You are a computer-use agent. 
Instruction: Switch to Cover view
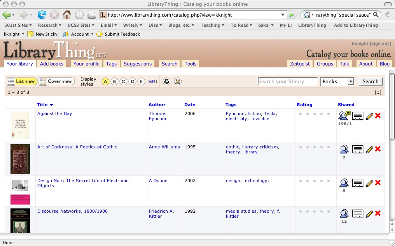coord(57,81)
